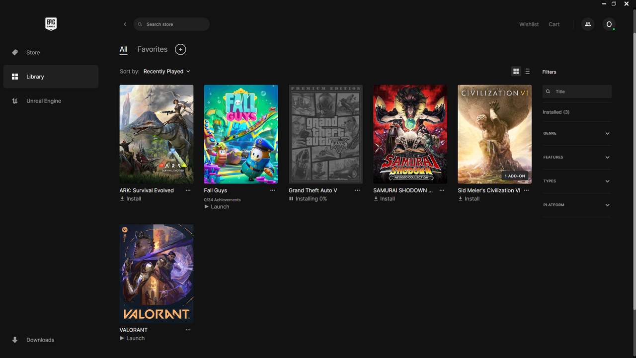Open the user profile avatar
This screenshot has height=358, width=636.
(x=609, y=24)
